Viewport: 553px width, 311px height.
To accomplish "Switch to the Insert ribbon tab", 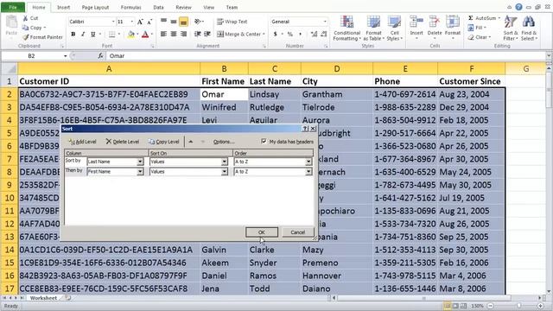I will coord(63,8).
